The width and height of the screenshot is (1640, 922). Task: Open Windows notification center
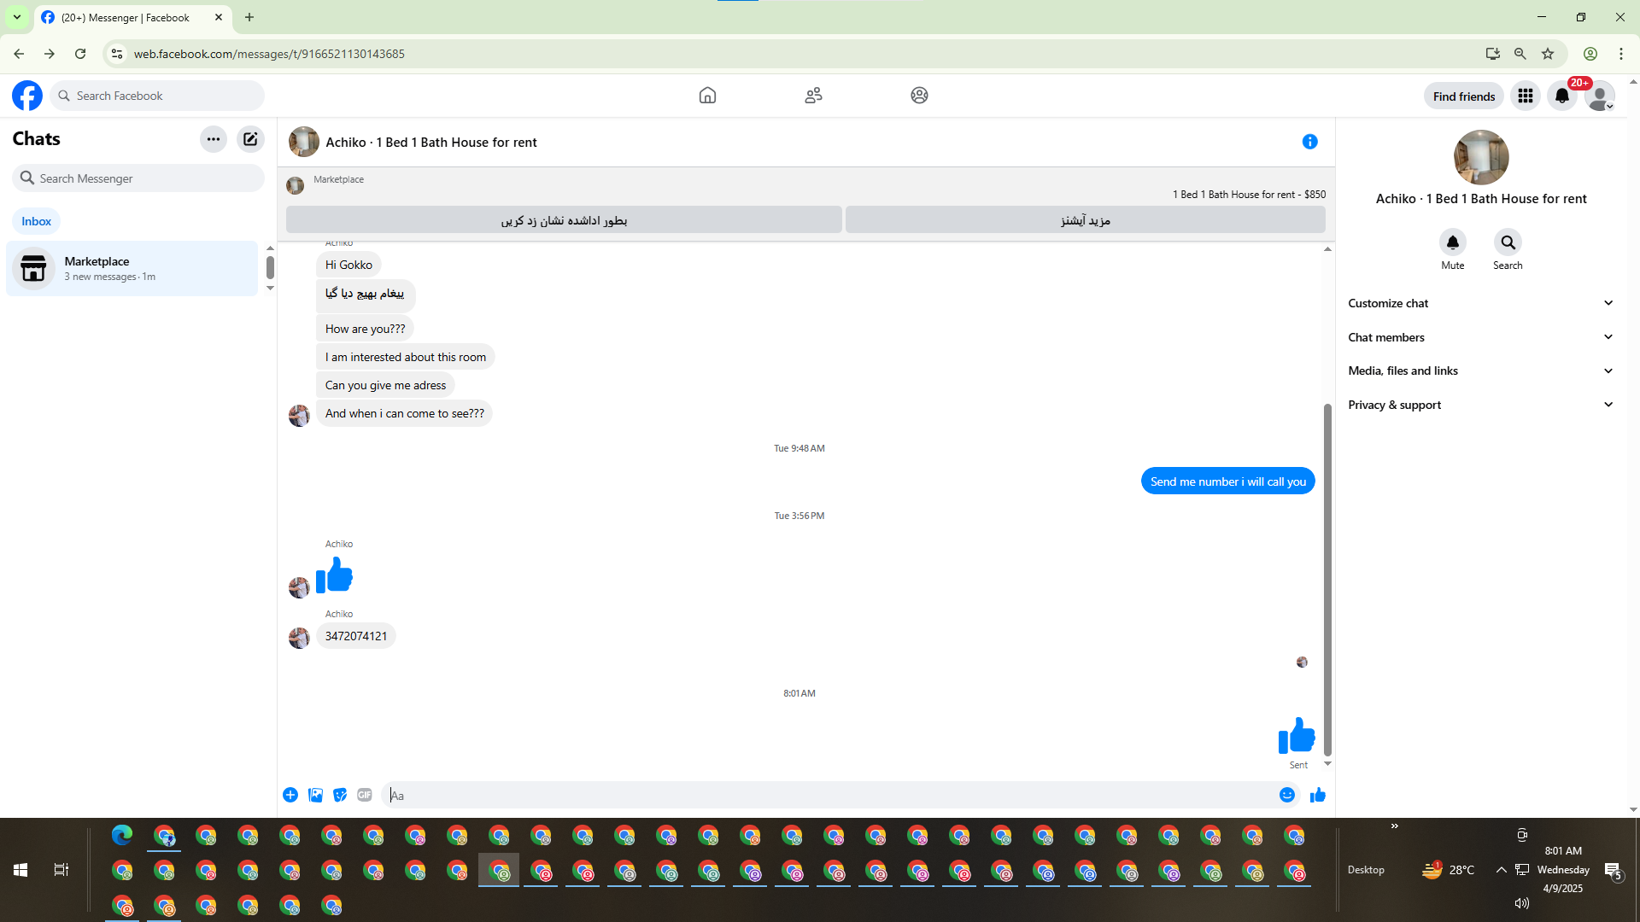pyautogui.click(x=1614, y=871)
